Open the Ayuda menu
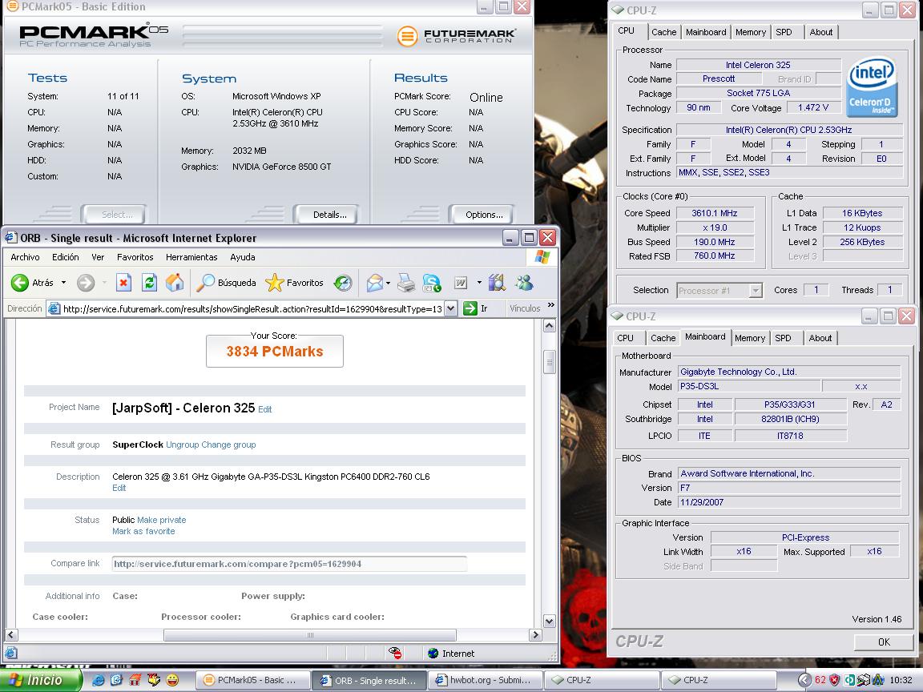Screen dimensions: 923x692 tap(243, 257)
